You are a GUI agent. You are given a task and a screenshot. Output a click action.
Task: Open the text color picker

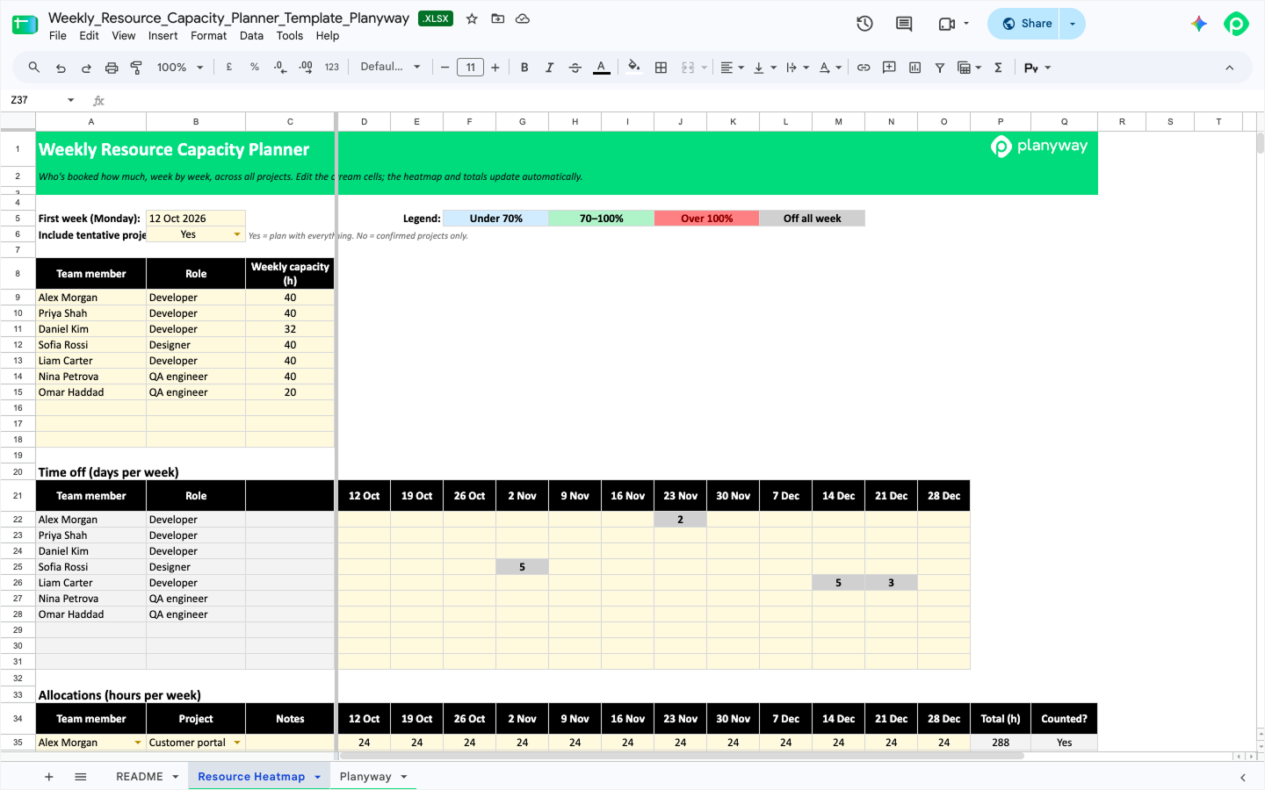[602, 68]
